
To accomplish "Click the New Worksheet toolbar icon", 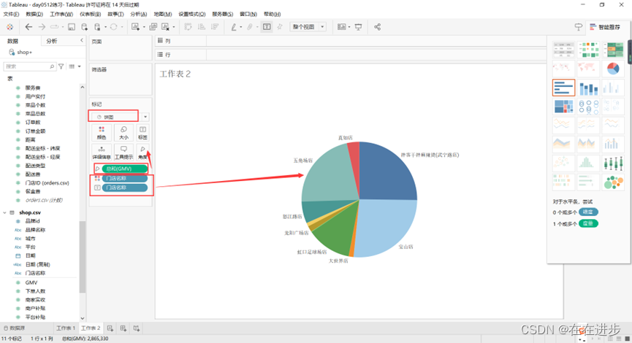I will coord(135,27).
